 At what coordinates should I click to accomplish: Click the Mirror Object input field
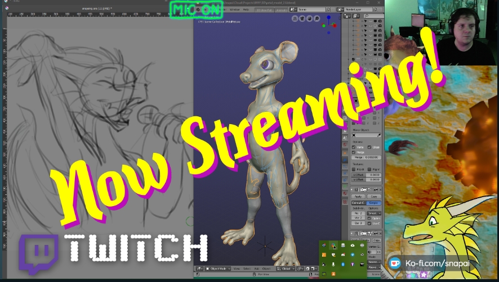pyautogui.click(x=366, y=135)
